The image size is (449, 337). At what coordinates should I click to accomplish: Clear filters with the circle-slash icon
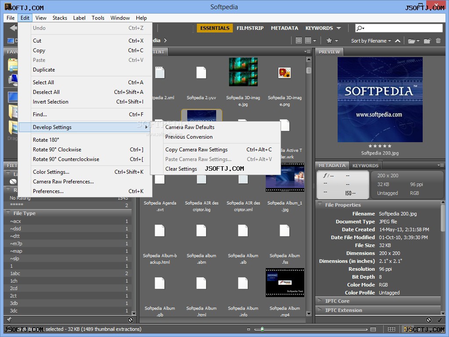[131, 319]
